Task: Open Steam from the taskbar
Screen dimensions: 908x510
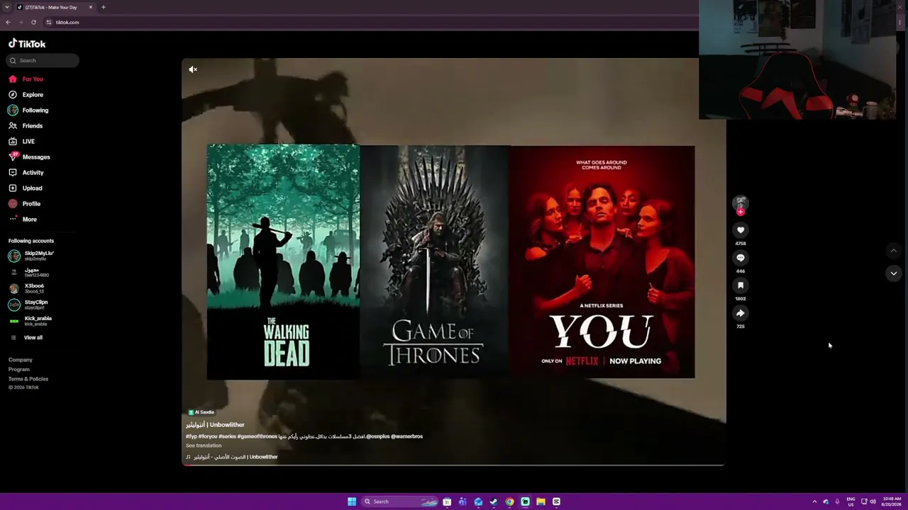Action: [494, 501]
